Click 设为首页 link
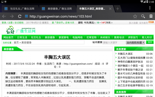155x97 pixels. [x=143, y=23]
